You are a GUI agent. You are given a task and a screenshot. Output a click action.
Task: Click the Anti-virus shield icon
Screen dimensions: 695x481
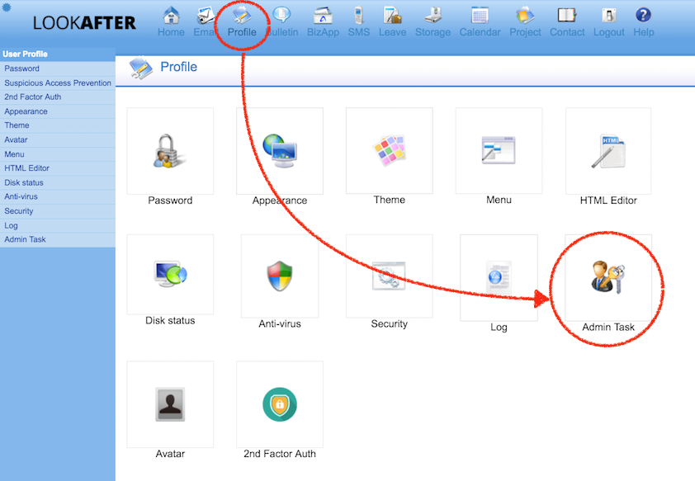click(280, 276)
